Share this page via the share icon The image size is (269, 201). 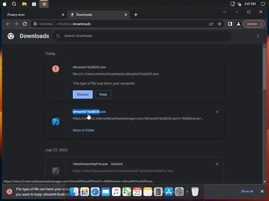[x=211, y=24]
